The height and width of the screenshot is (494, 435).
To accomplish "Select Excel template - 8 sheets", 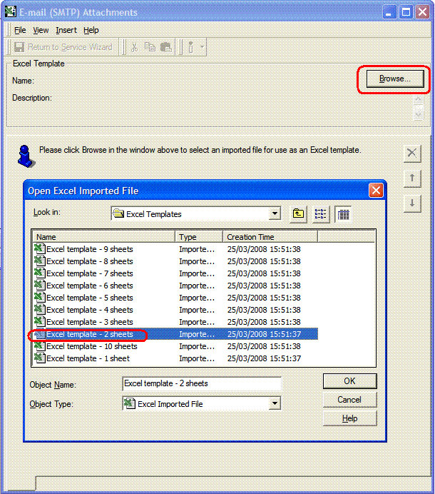I will click(90, 261).
